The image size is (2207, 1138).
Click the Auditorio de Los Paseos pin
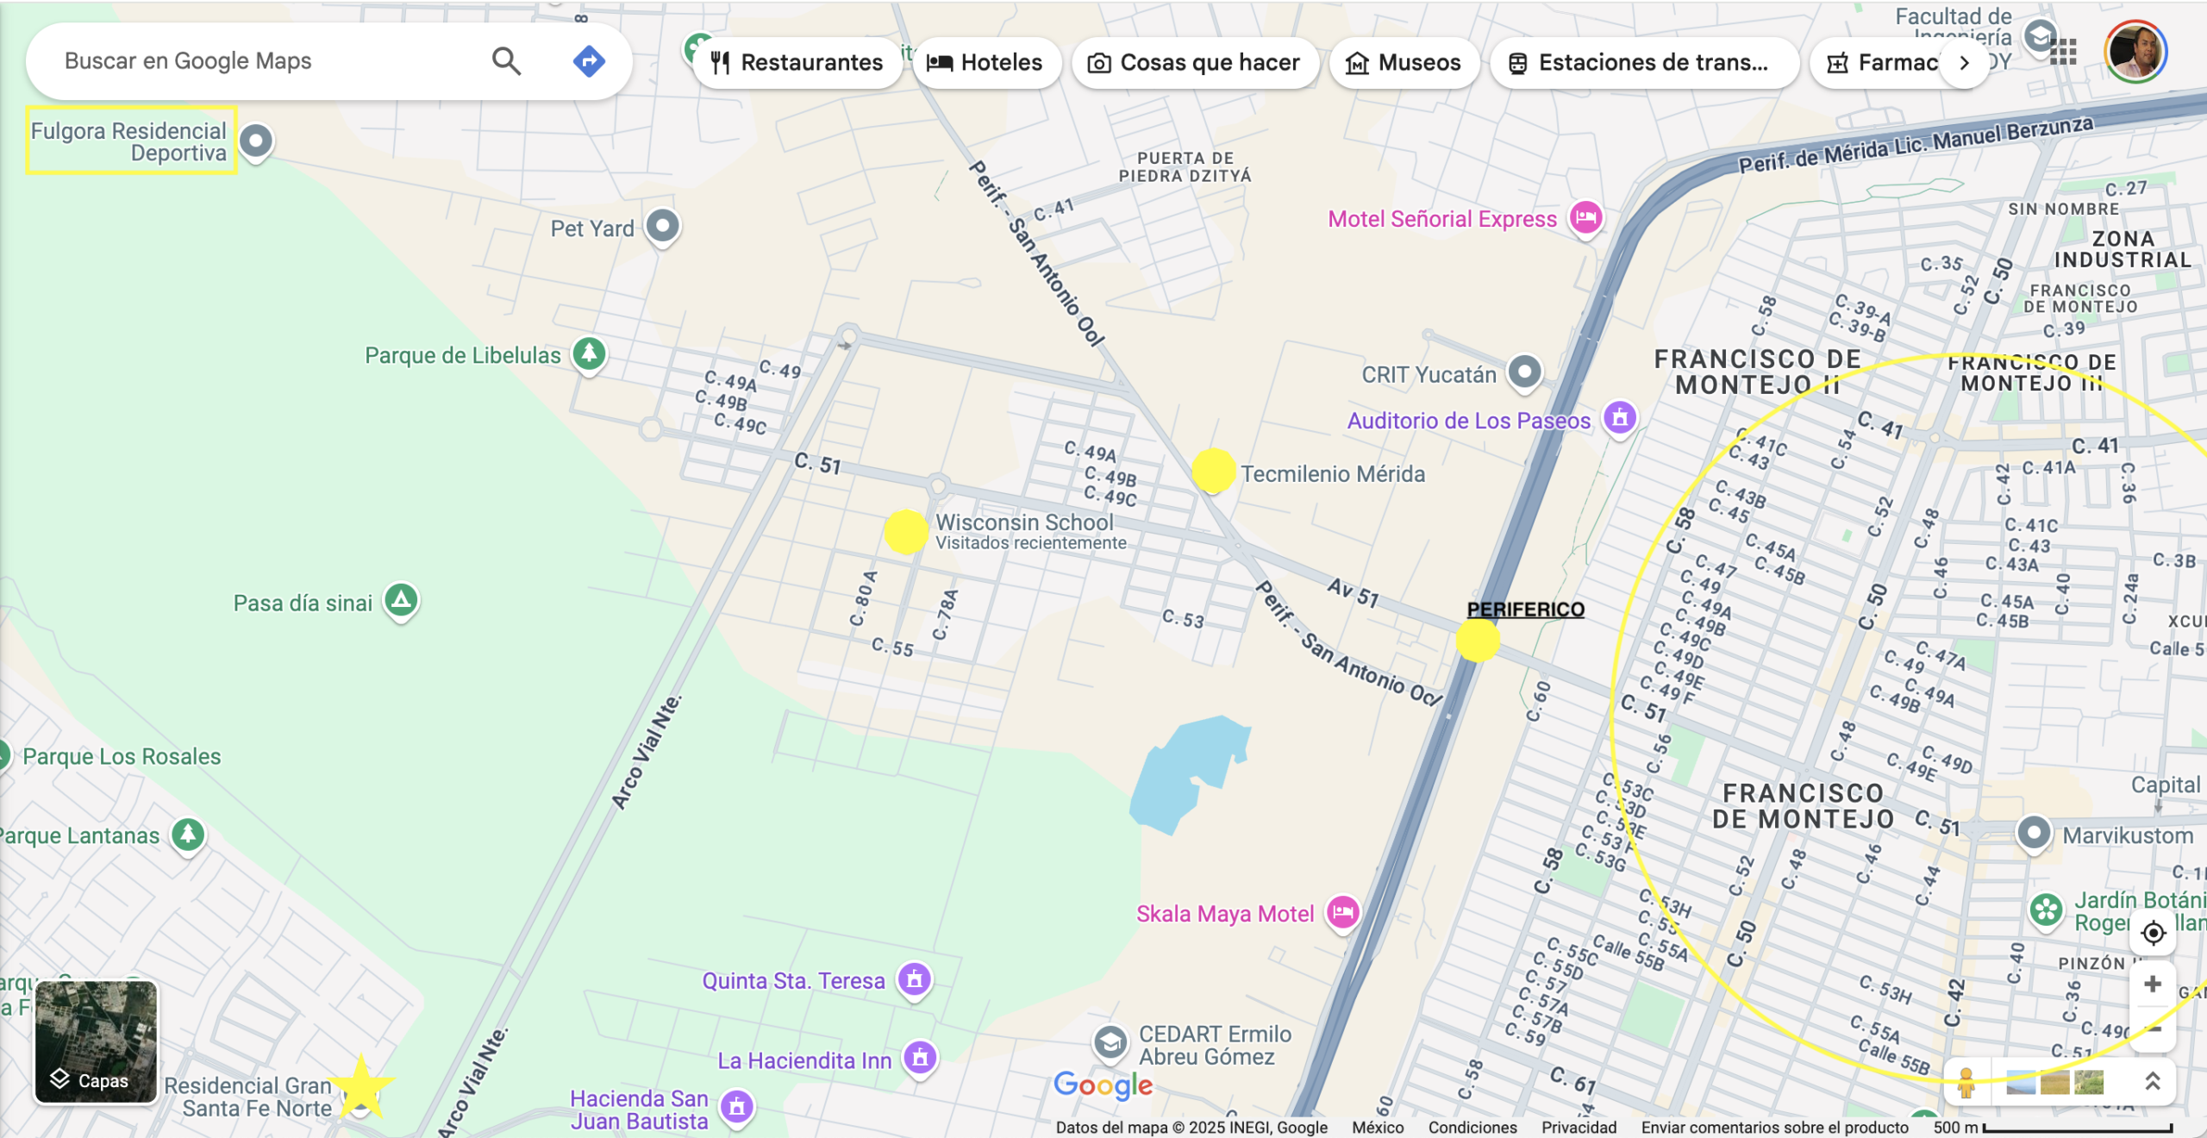1620,419
